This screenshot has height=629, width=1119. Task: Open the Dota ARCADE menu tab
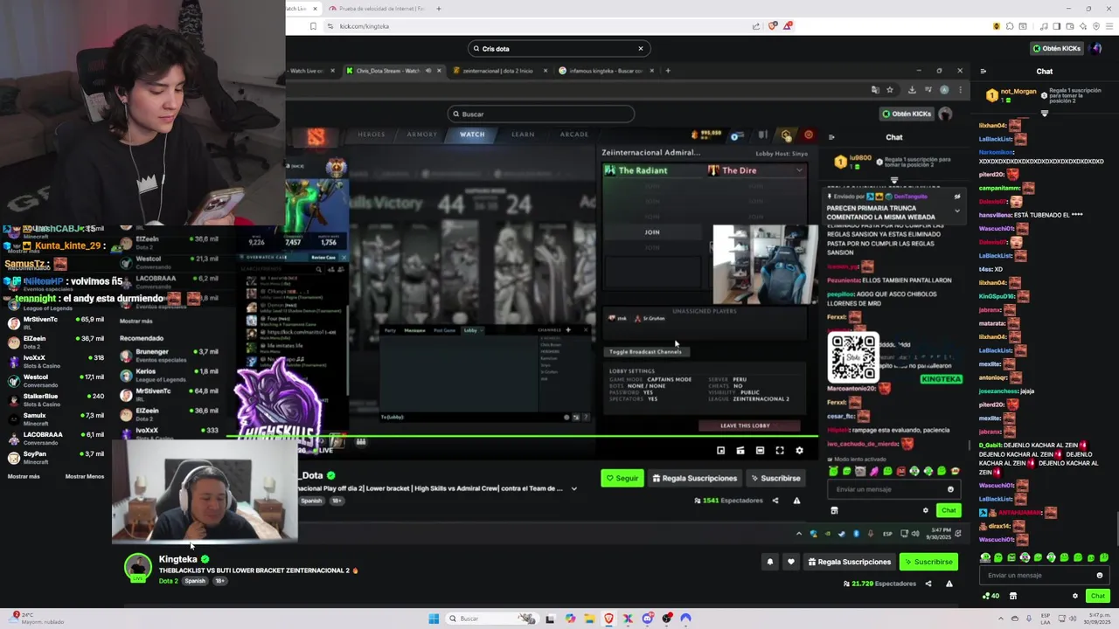(574, 135)
